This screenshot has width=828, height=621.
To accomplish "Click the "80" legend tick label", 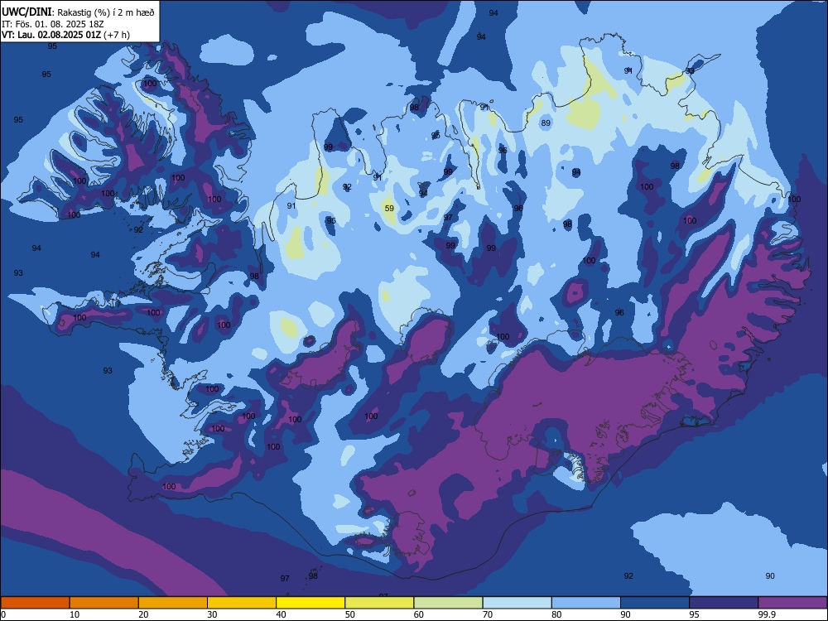I will [x=556, y=614].
